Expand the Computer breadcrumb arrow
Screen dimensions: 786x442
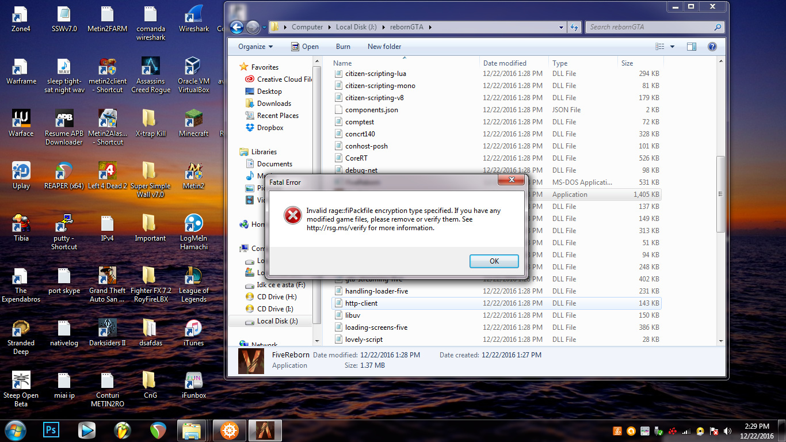pos(330,27)
